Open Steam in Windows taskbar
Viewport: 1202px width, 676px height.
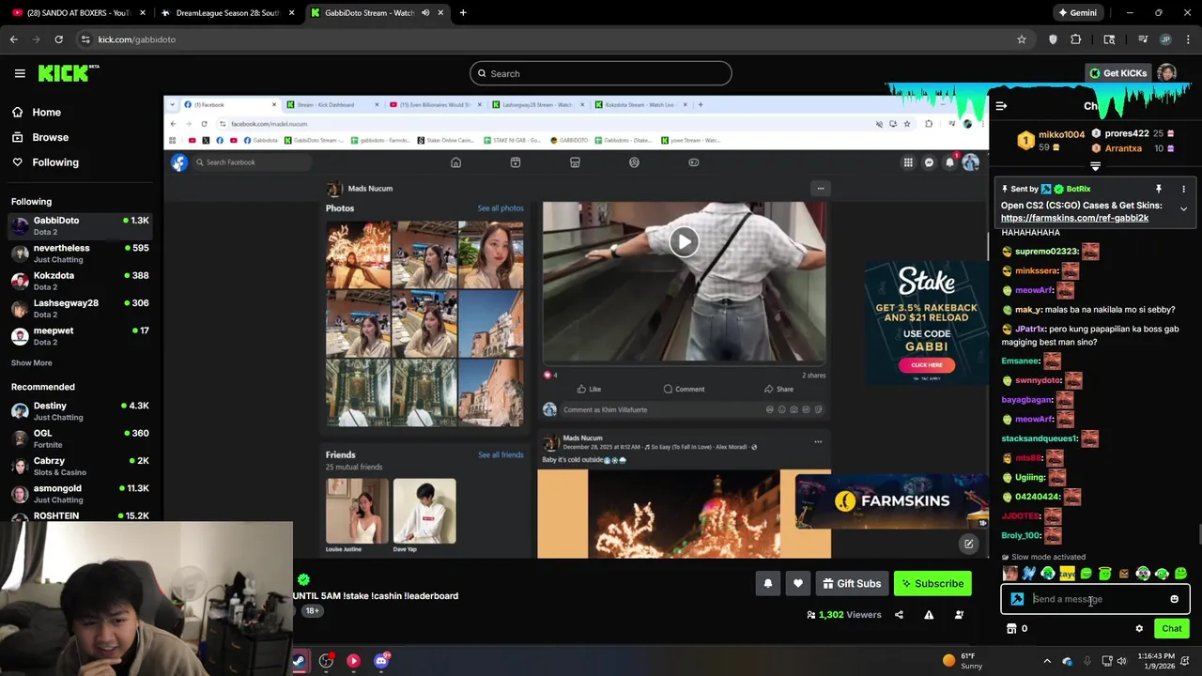coord(299,661)
